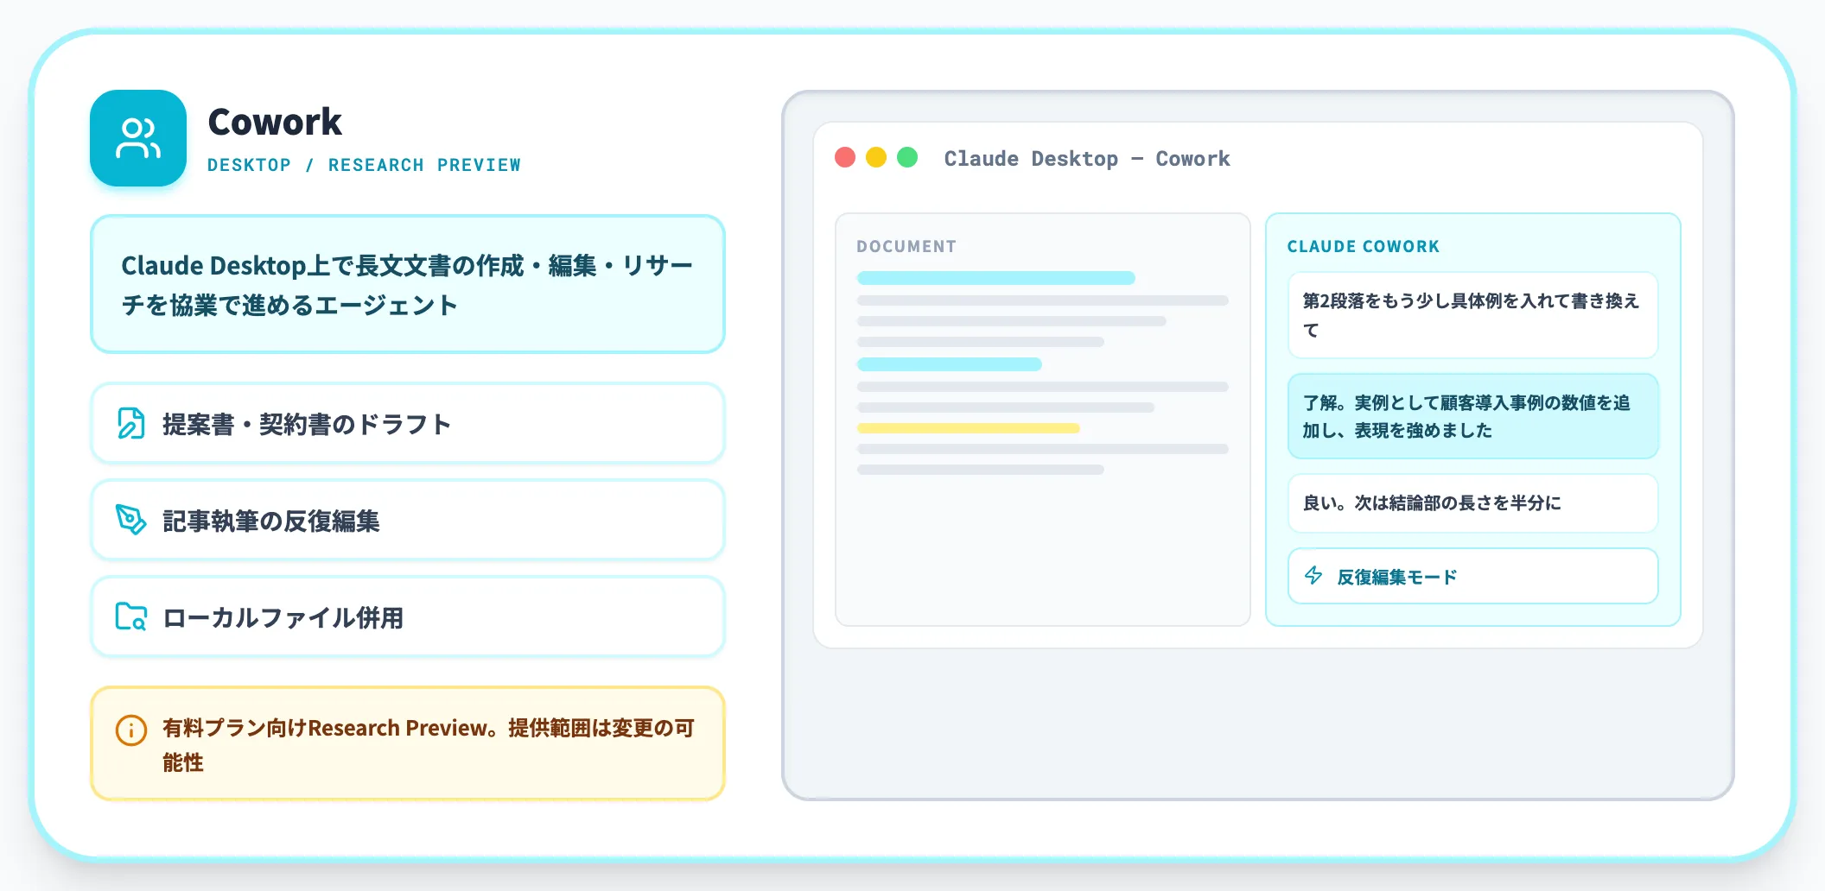Click the second cyan line in the document

[x=950, y=364]
